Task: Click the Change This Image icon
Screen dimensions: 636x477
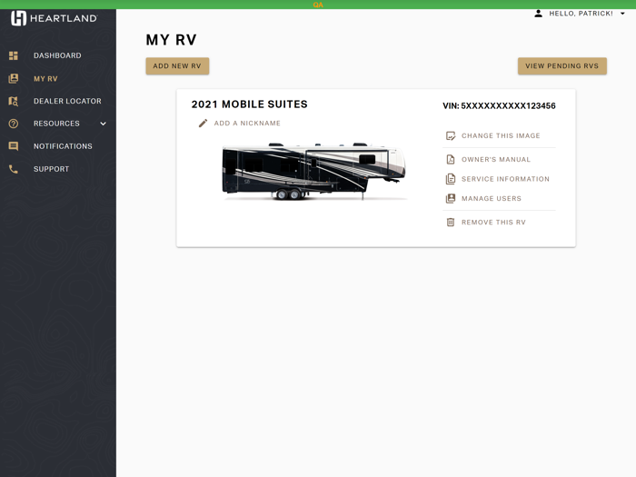Action: 451,136
